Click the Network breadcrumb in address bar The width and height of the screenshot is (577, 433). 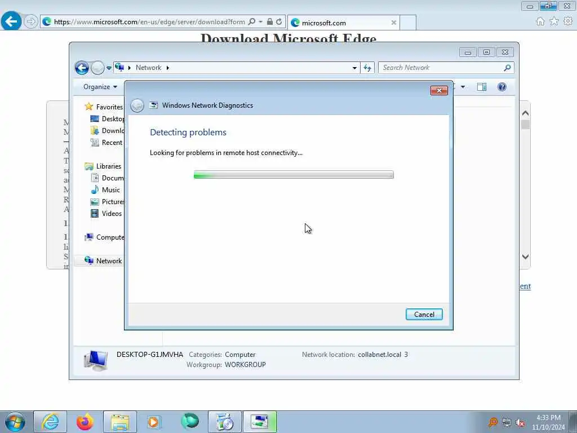148,68
